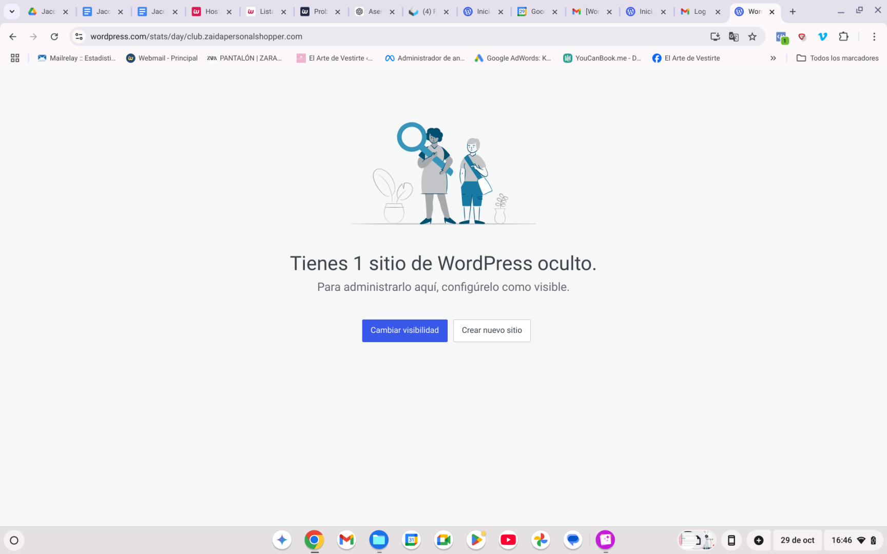This screenshot has height=554, width=887.
Task: Open Files app from the shelf
Action: pos(379,540)
